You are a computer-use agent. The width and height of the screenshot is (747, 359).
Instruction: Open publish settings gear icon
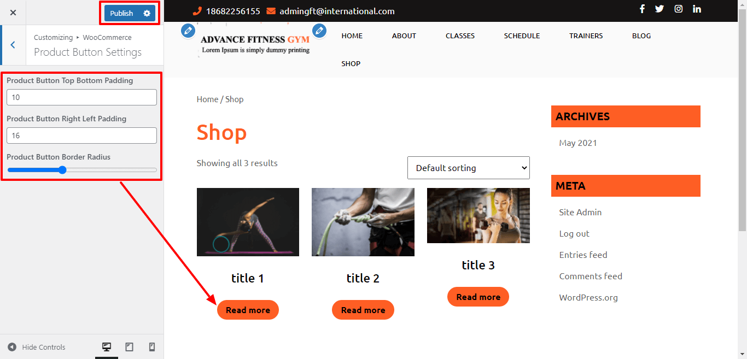(147, 13)
